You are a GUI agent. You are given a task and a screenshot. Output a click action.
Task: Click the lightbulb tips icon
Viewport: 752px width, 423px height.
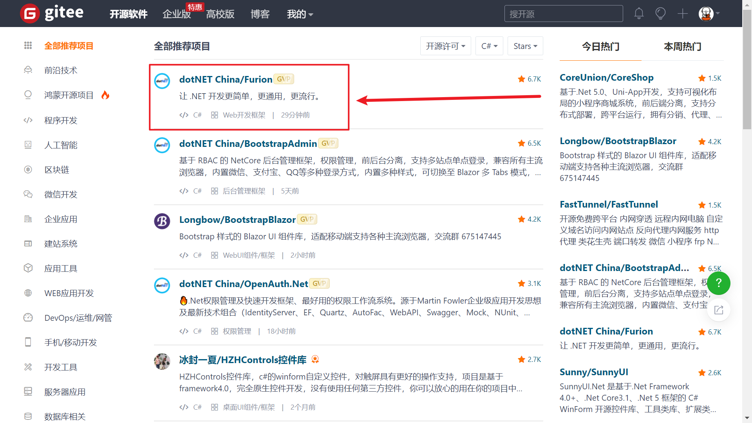660,13
